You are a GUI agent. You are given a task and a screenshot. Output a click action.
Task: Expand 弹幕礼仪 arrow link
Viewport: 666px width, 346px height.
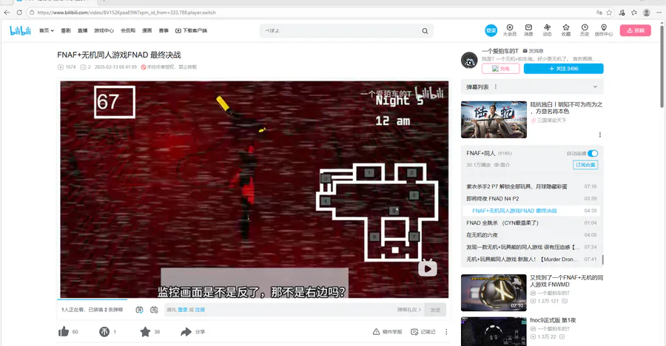tap(409, 310)
